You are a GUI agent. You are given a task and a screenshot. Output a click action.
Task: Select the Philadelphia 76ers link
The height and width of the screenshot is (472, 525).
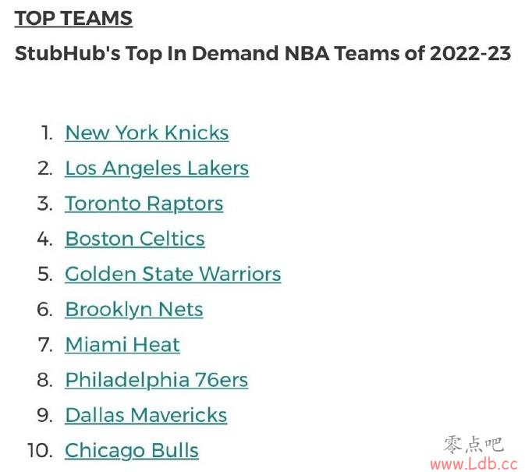[157, 380]
